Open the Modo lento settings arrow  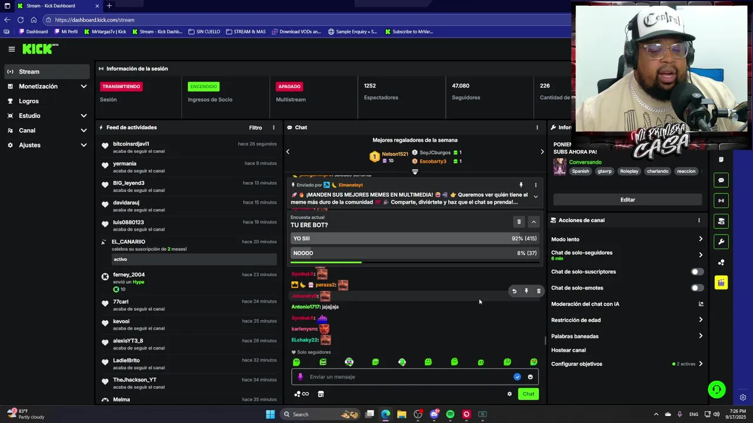click(x=700, y=239)
